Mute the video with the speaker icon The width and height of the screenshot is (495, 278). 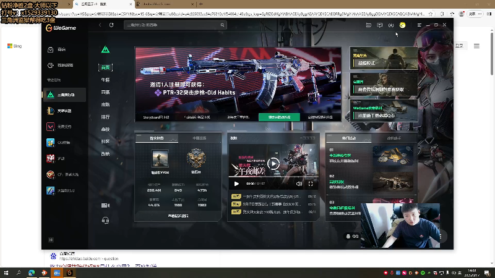click(299, 183)
